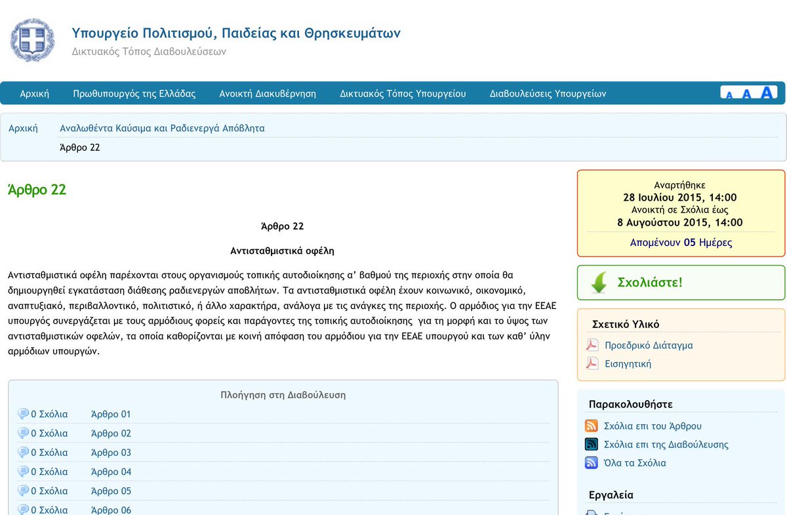Open Δικτυακός Τόπος Υπουργείου menu item
The width and height of the screenshot is (787, 515).
pos(403,93)
